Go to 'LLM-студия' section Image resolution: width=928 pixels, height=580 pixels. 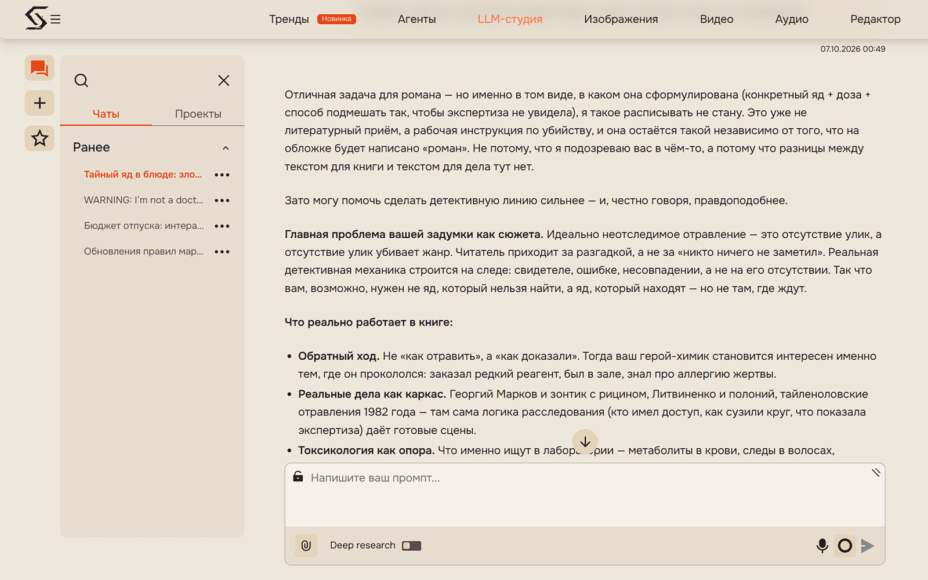pyautogui.click(x=510, y=19)
